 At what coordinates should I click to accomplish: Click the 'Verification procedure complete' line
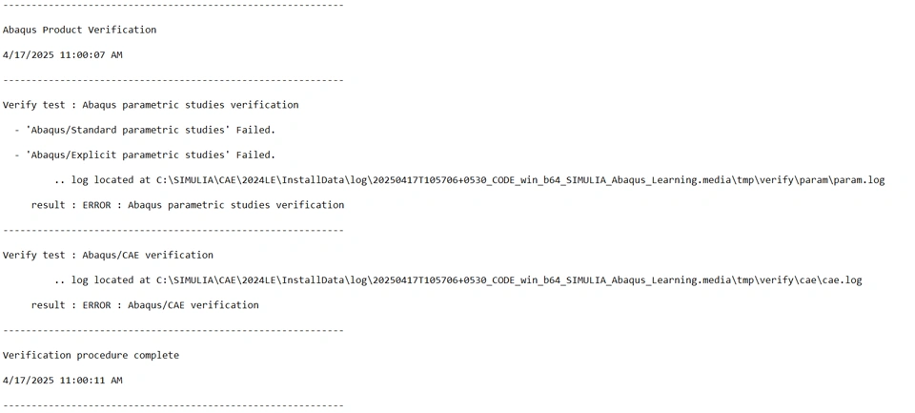(x=91, y=355)
